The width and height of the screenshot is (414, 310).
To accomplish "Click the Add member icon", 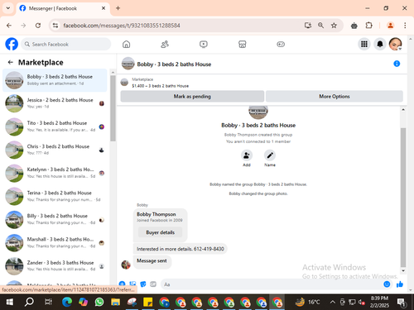I will (247, 155).
